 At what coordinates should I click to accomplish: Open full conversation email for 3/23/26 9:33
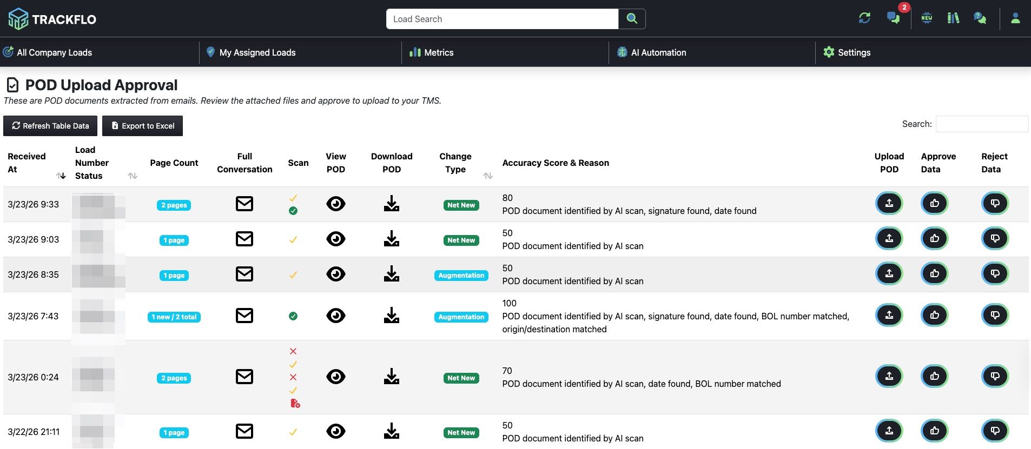(x=244, y=204)
